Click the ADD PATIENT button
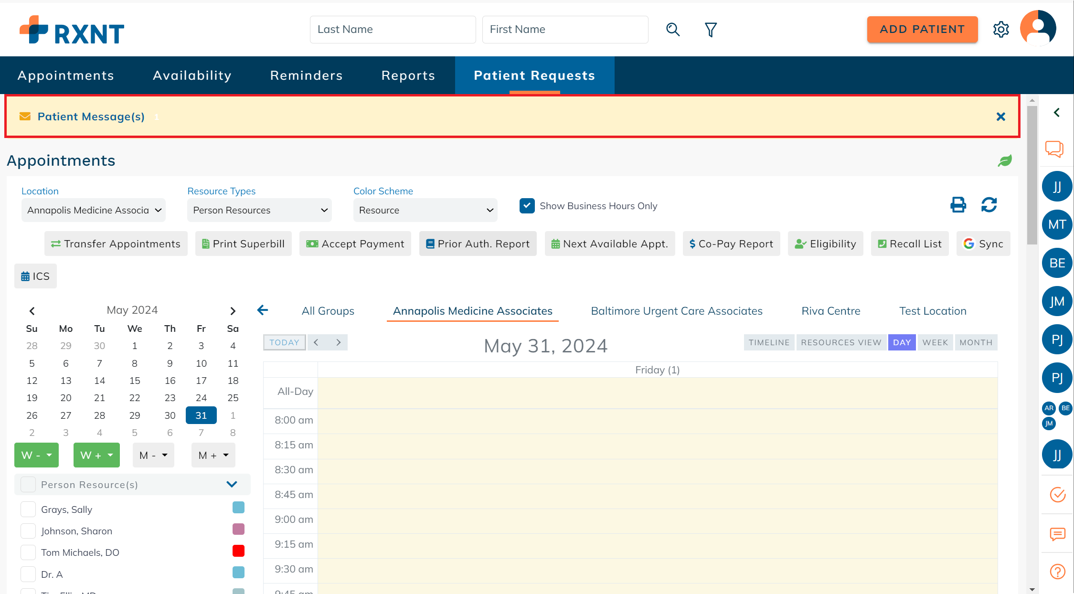The width and height of the screenshot is (1074, 594). 922,30
